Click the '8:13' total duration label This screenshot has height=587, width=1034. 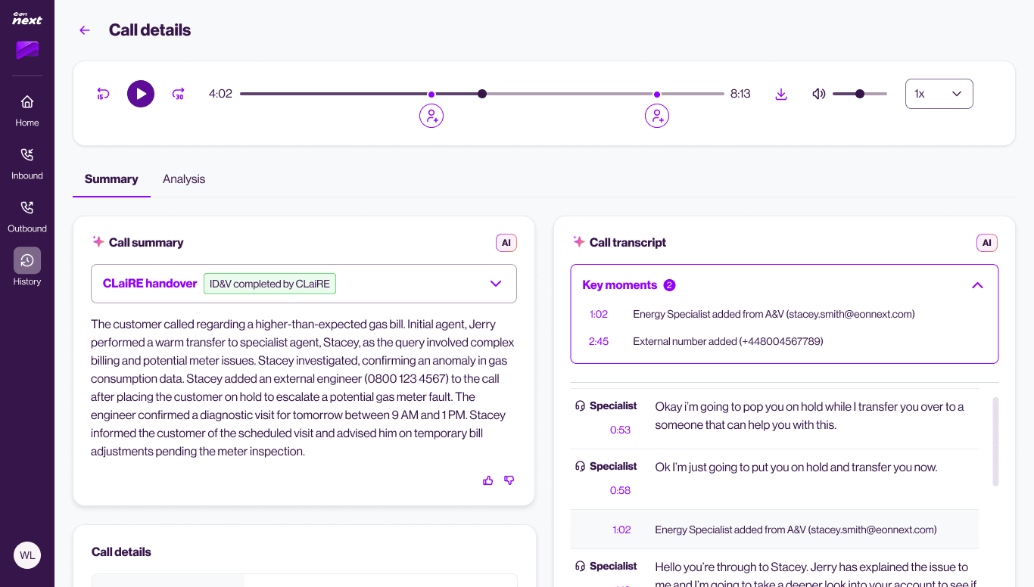(x=740, y=94)
